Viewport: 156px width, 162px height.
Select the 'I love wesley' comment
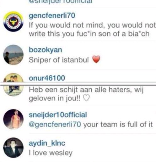click(x=51, y=153)
